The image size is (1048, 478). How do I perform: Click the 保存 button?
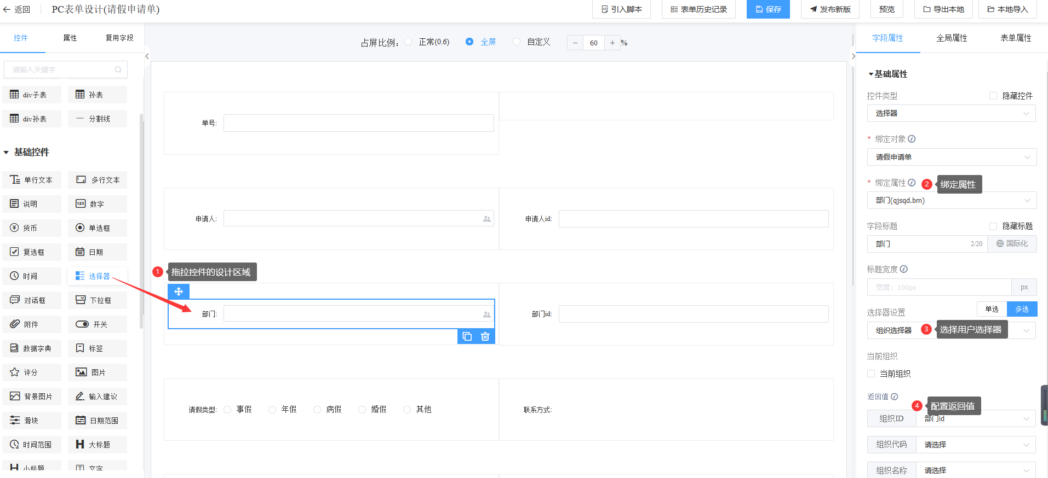click(x=768, y=9)
